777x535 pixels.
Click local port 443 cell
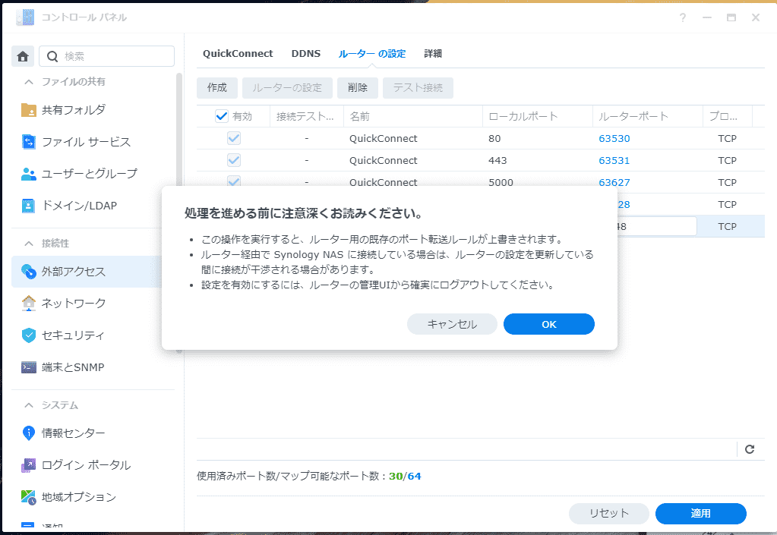click(x=497, y=160)
